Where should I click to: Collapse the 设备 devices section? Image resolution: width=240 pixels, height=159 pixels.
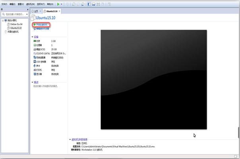click(32, 37)
